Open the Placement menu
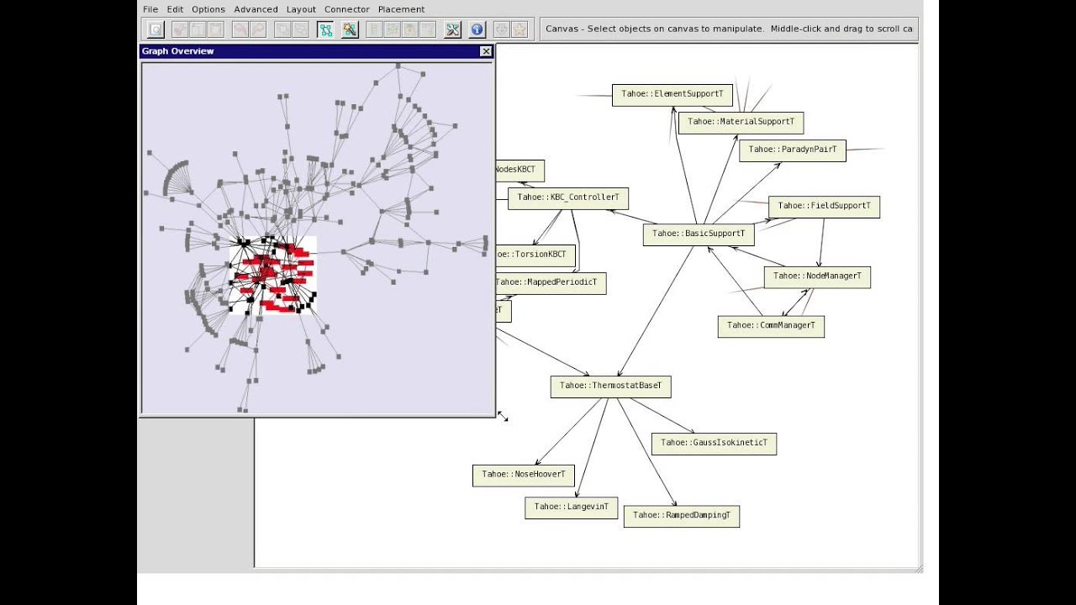The height and width of the screenshot is (605, 1076). pos(401,9)
